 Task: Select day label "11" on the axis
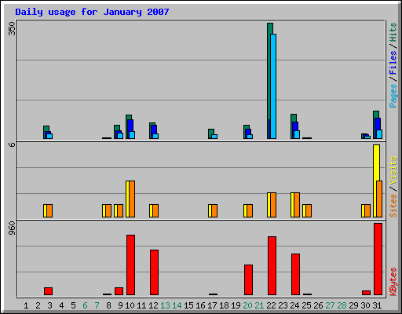click(141, 305)
